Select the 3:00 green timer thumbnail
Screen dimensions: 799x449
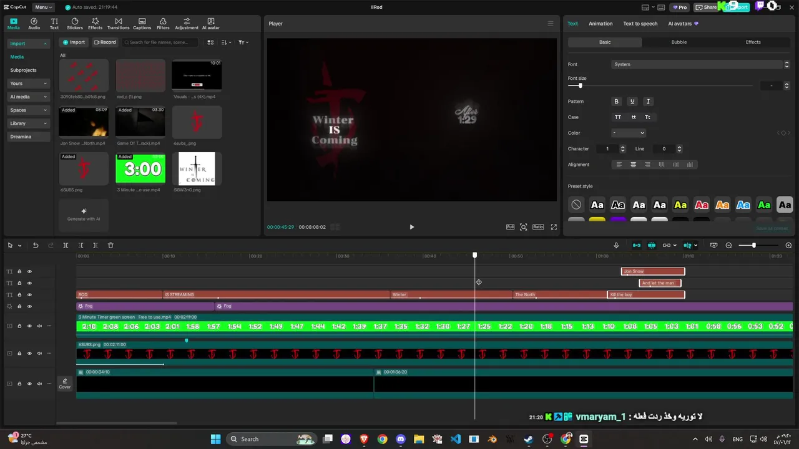(140, 168)
